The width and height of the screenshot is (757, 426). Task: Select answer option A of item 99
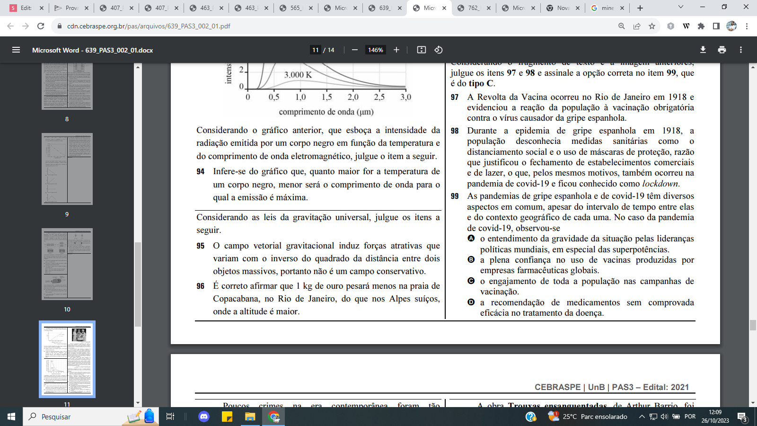pyautogui.click(x=471, y=239)
